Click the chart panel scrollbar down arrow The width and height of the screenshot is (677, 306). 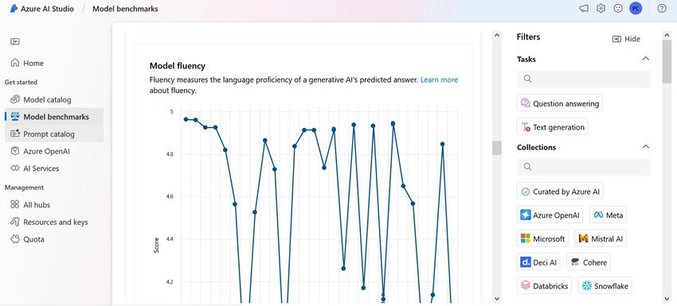pos(496,298)
